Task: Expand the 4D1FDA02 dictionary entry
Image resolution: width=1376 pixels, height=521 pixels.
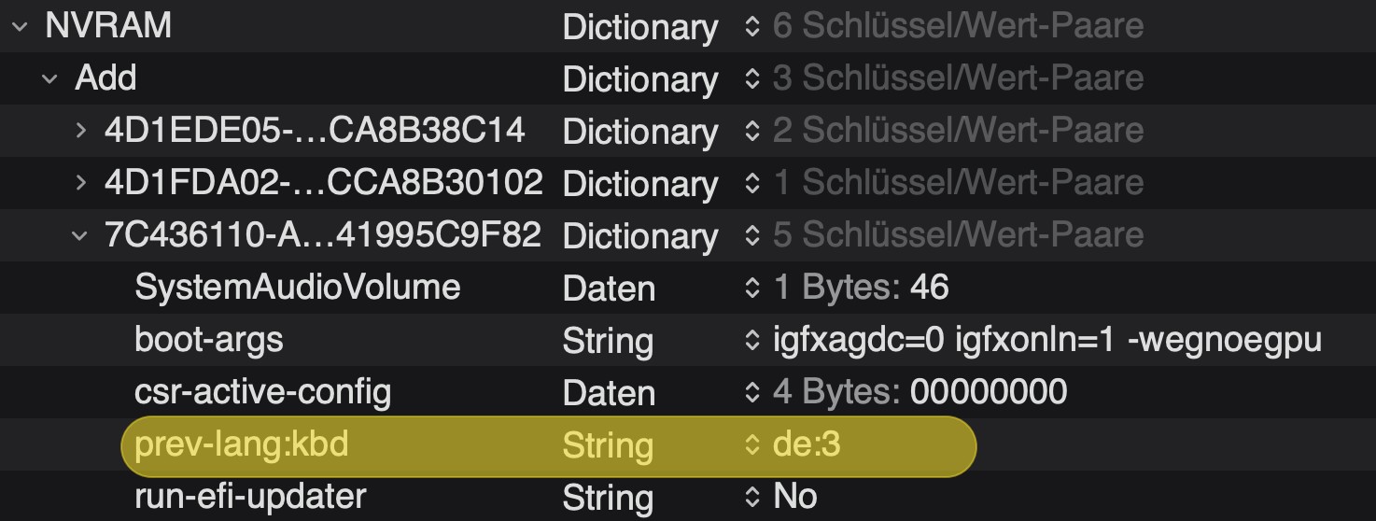Action: (x=81, y=183)
